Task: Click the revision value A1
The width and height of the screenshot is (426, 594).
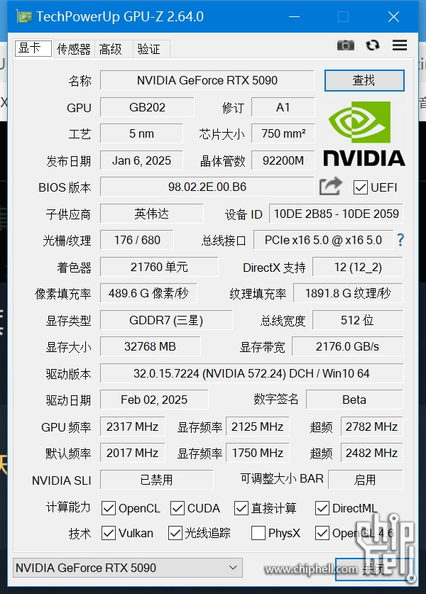Action: [283, 107]
